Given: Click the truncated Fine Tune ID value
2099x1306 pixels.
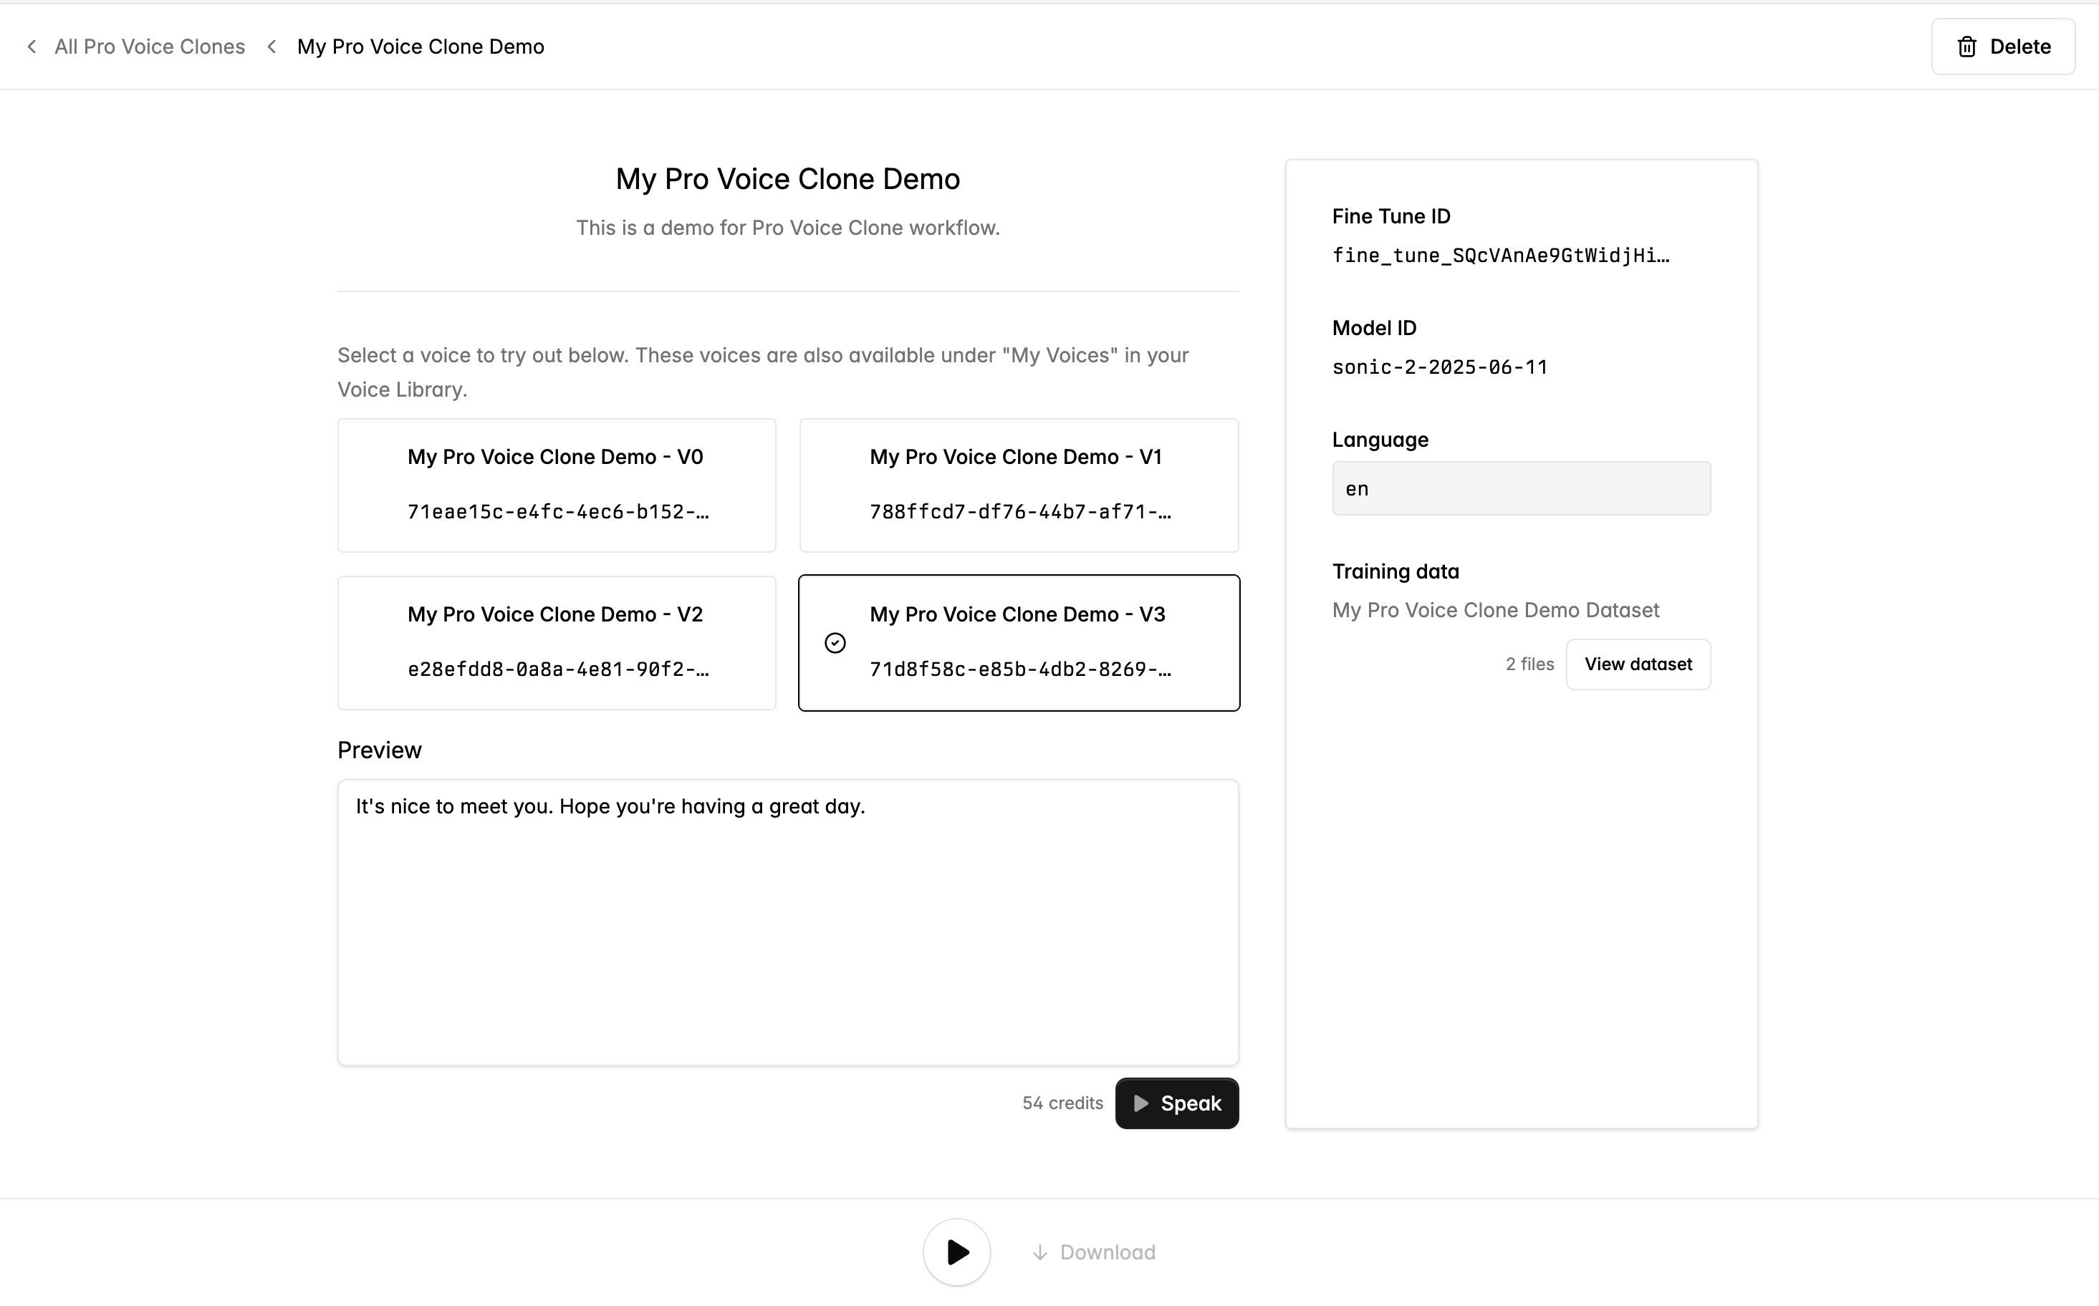Looking at the screenshot, I should point(1500,256).
